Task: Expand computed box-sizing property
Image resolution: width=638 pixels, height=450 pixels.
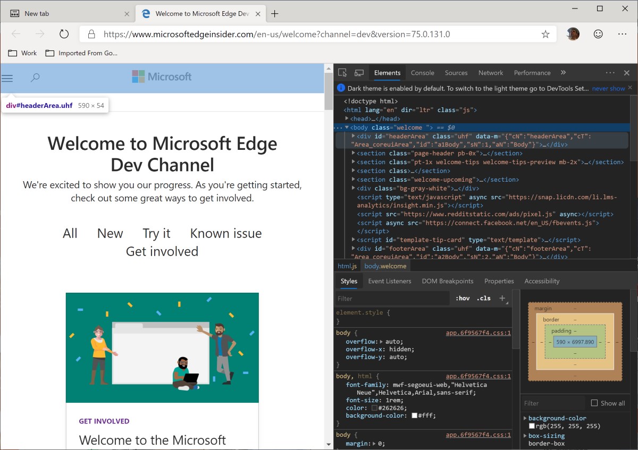Action: point(525,436)
